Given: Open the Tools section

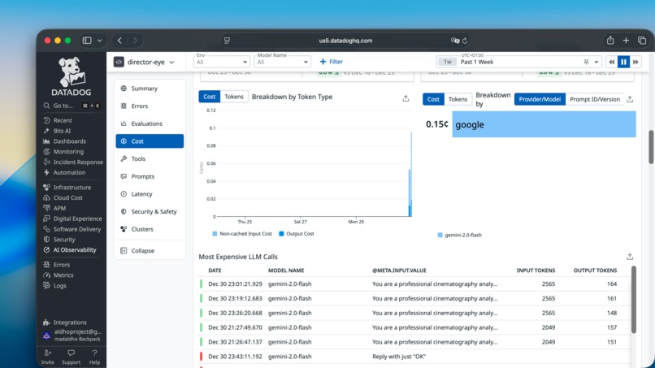Looking at the screenshot, I should pyautogui.click(x=150, y=158).
